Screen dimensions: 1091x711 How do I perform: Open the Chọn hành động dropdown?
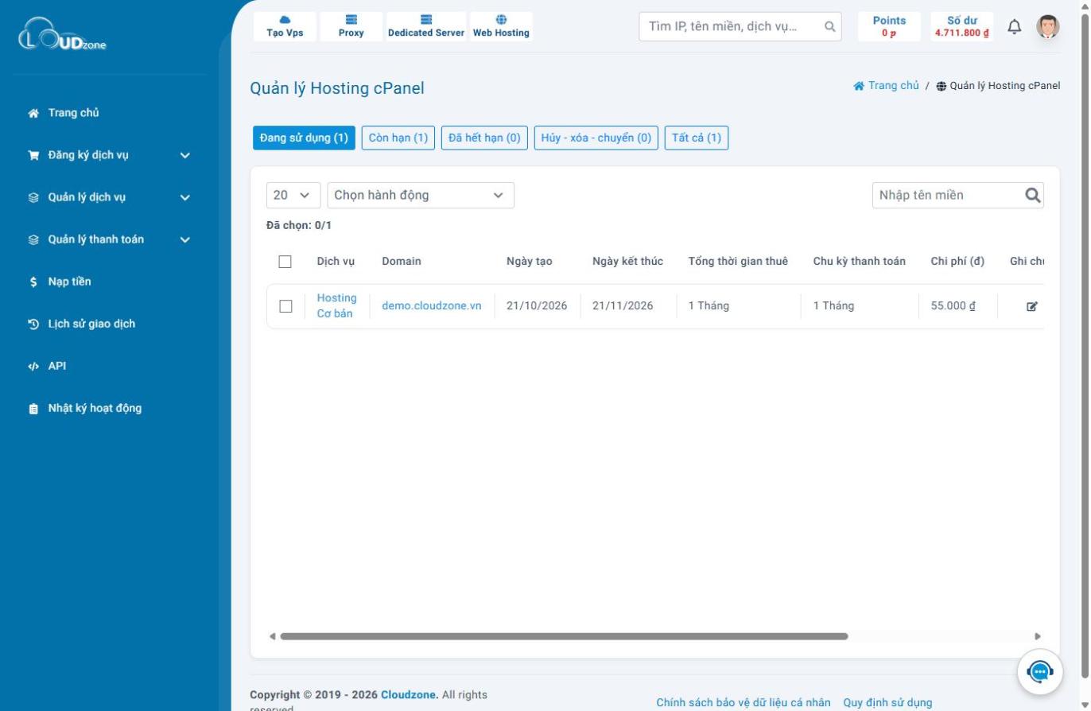pos(421,196)
